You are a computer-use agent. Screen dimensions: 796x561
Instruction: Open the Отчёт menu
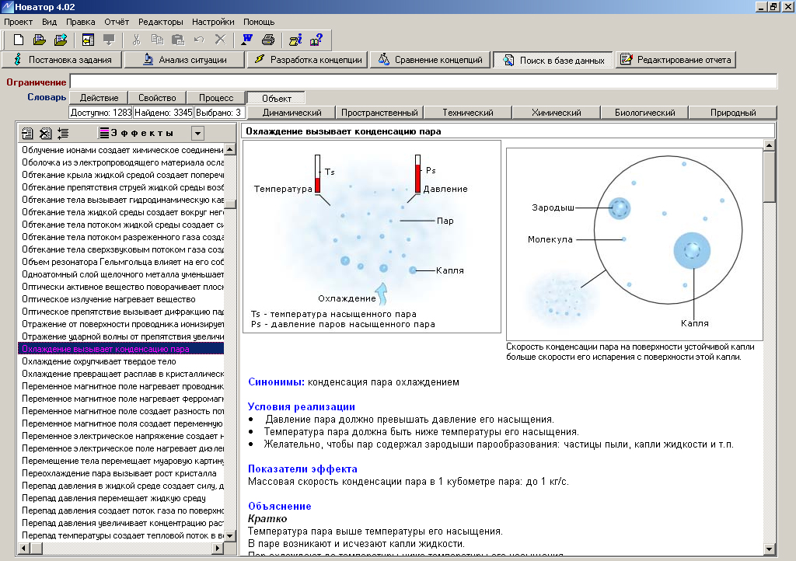click(117, 22)
